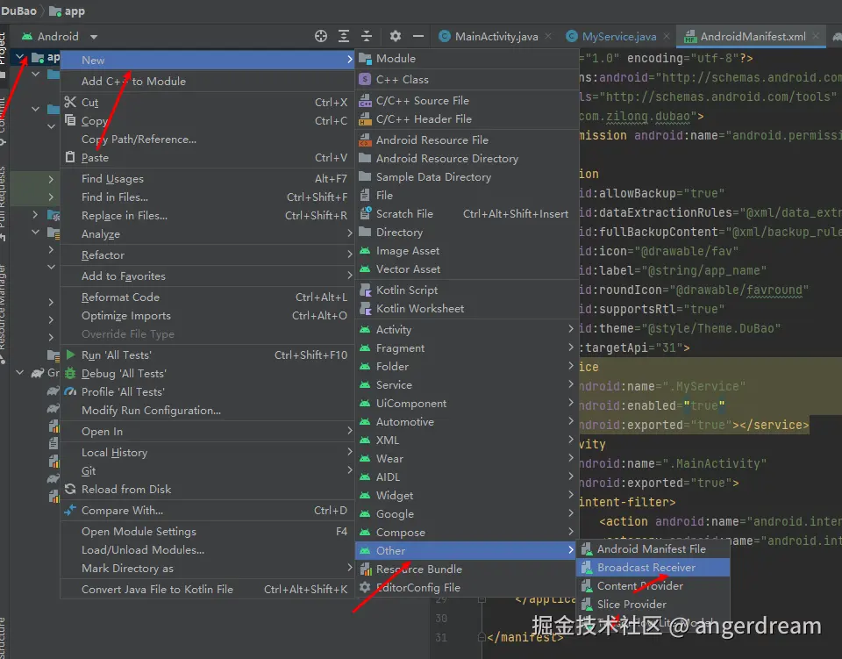This screenshot has width=842, height=659.
Task: Select Sample Data Directory entry
Action: (x=467, y=176)
